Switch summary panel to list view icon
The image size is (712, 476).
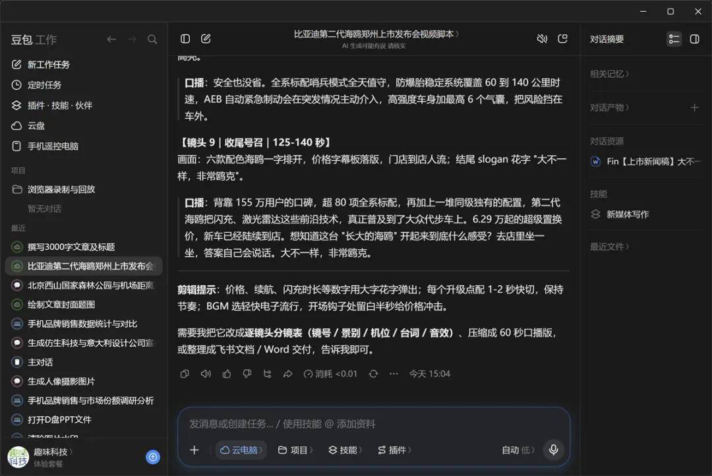tap(674, 39)
